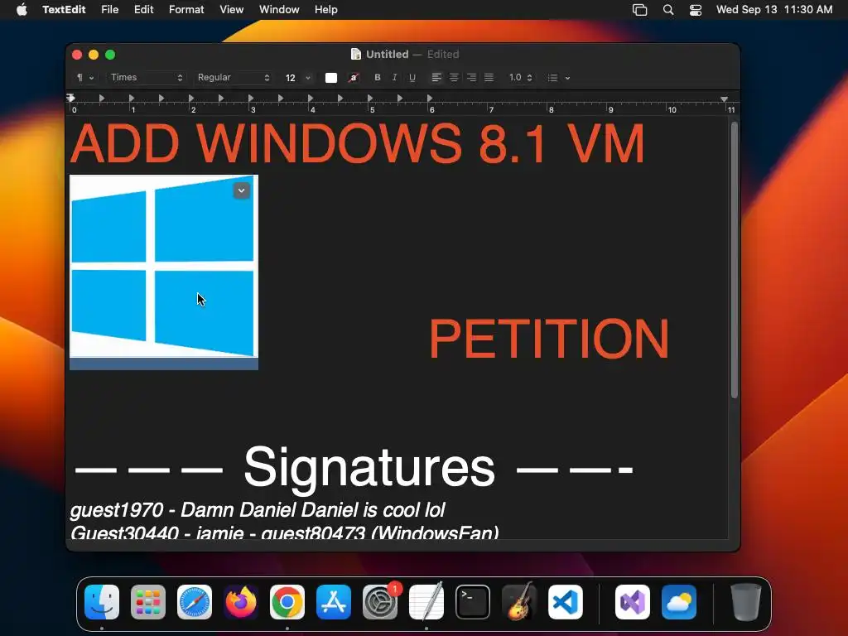Open the paragraph styles dropdown
Viewport: 848px width, 636px height.
coord(85,78)
